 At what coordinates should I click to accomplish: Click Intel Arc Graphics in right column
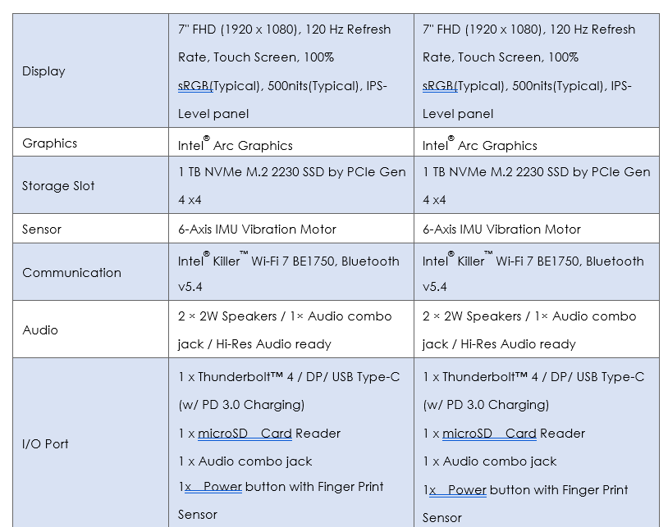(480, 146)
